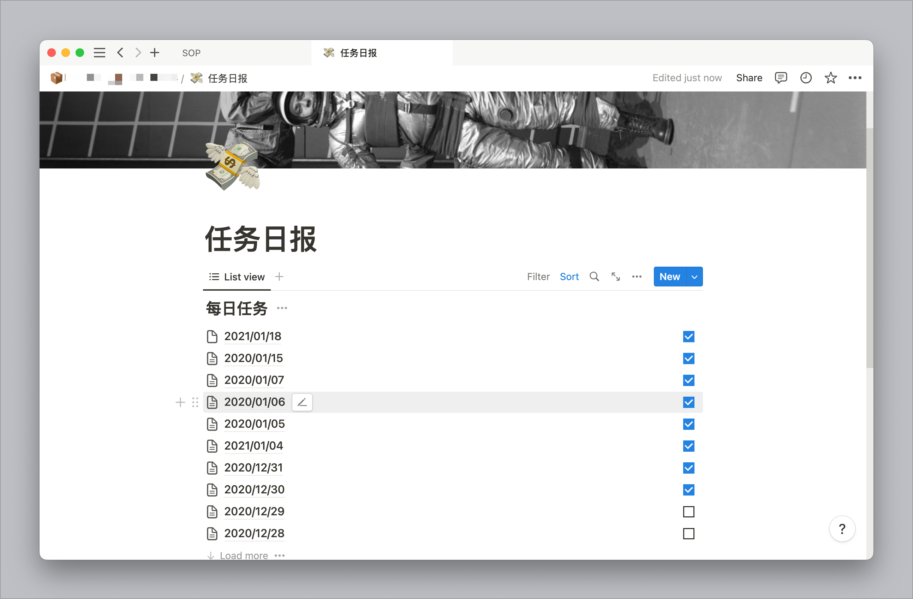913x599 pixels.
Task: Uncheck the 2020/01/15 checkbox
Action: coord(688,358)
